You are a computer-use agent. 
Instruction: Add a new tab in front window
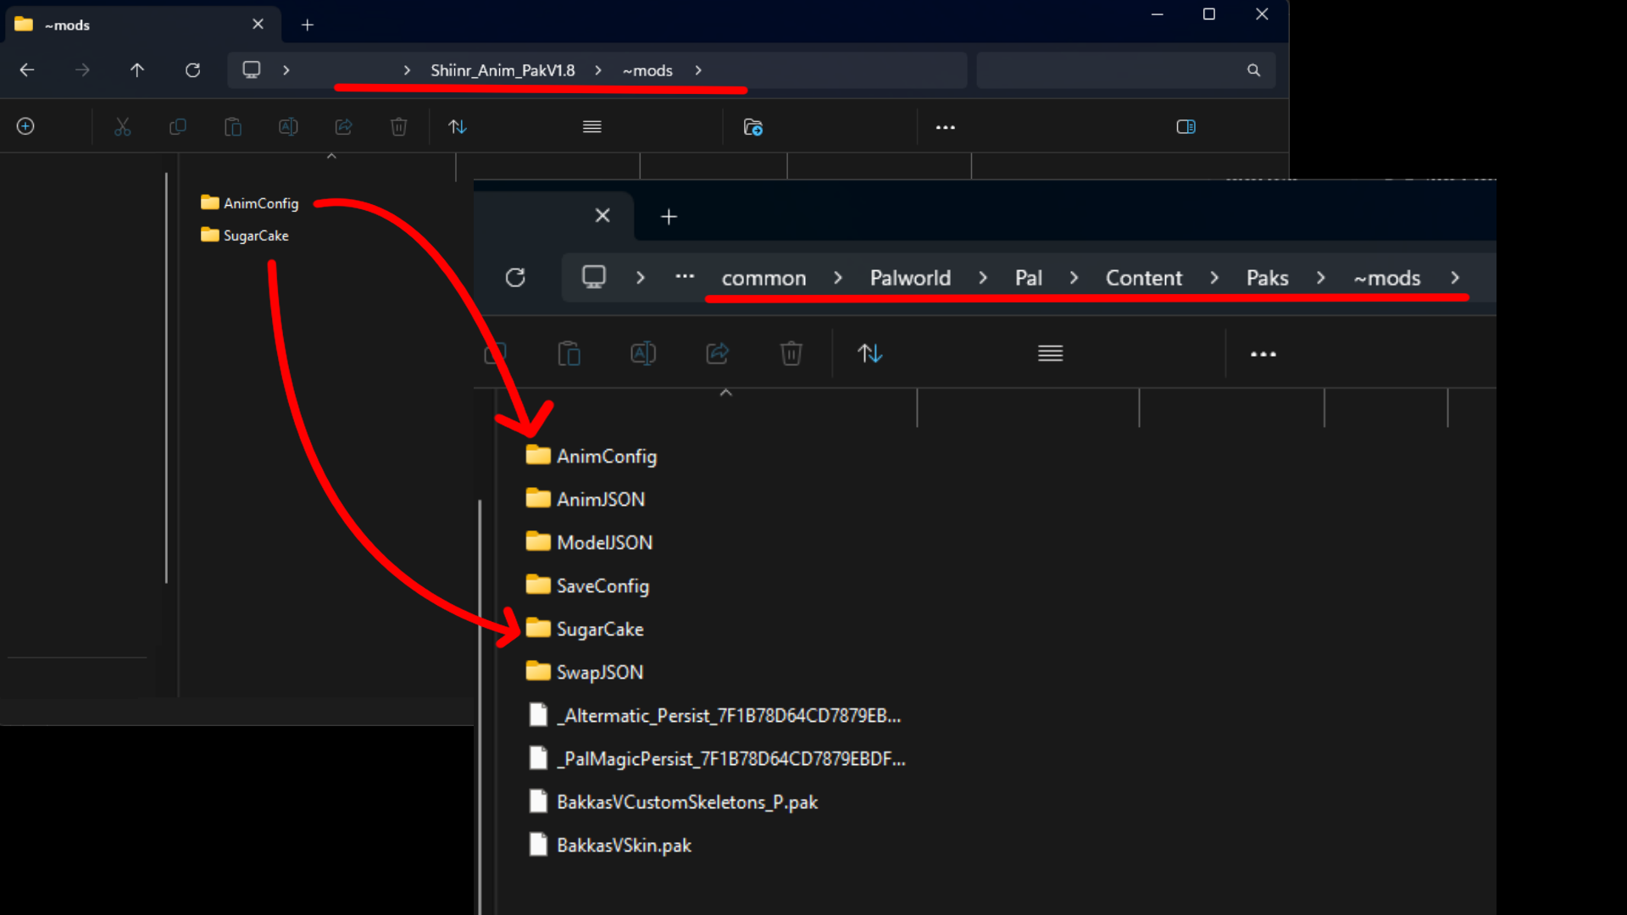click(669, 217)
